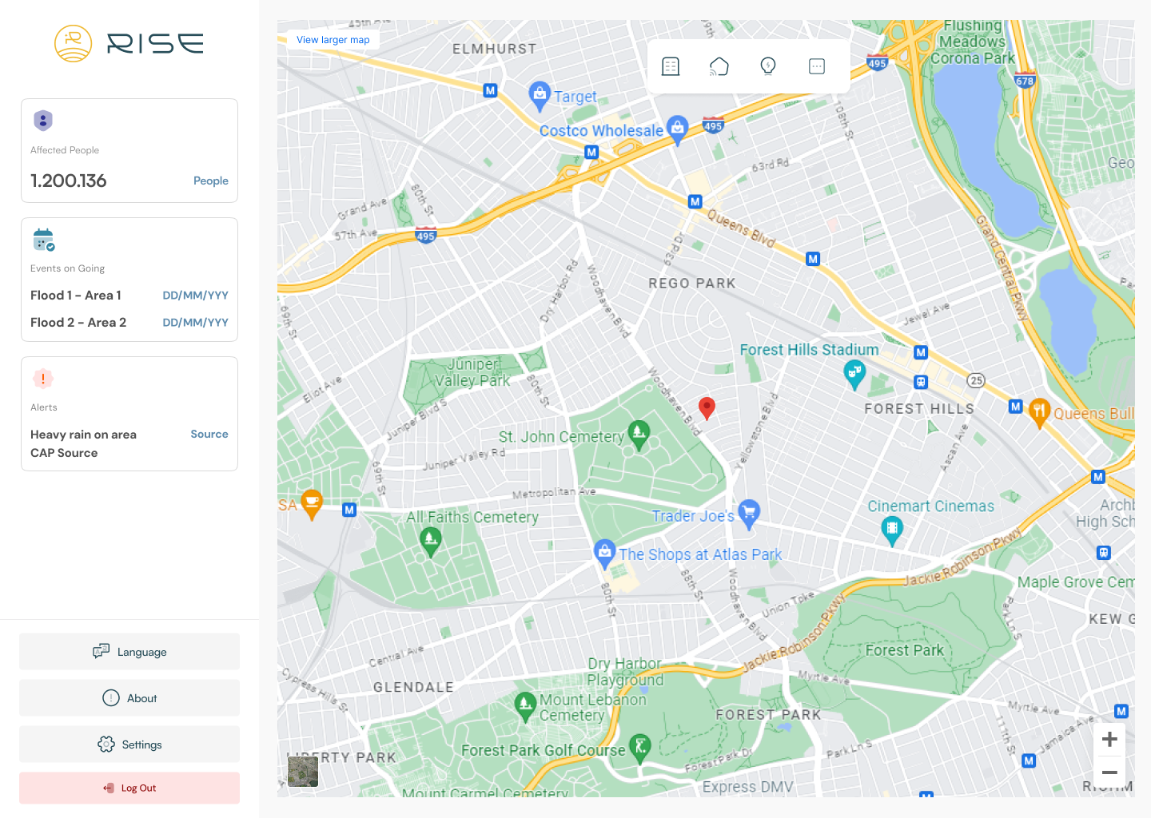This screenshot has height=818, width=1151.
Task: Click the REGO PARK map label
Action: coord(692,284)
